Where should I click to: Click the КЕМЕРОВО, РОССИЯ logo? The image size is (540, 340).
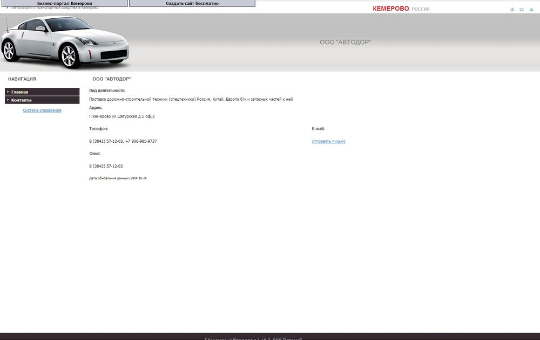[401, 9]
